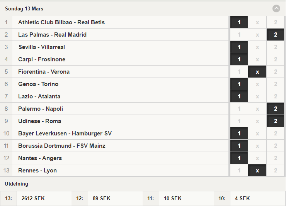The width and height of the screenshot is (286, 206).
Task: Select 2 for Borussia Dortmund - FSV Mainz
Action: [276, 146]
